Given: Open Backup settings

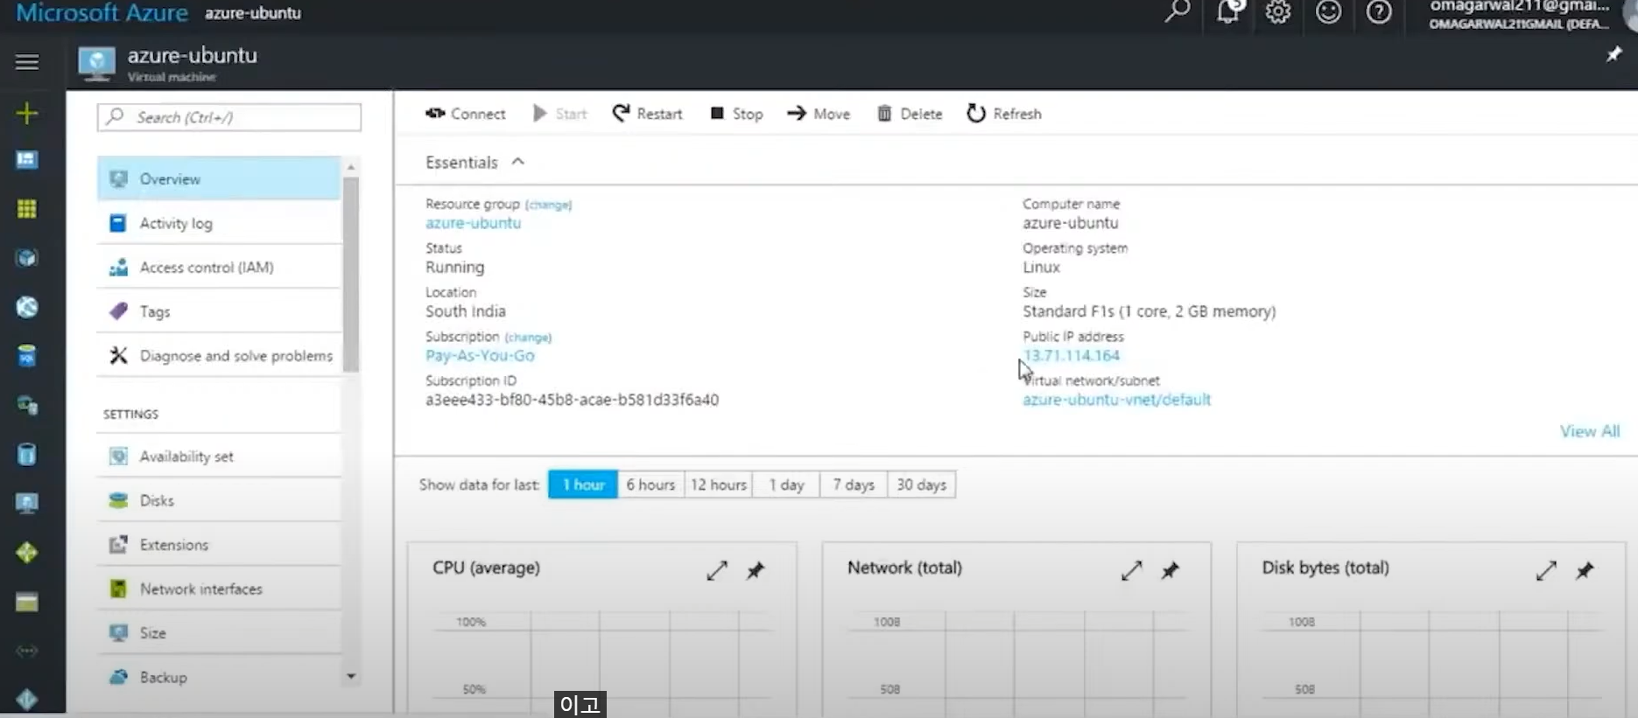Looking at the screenshot, I should [219, 677].
